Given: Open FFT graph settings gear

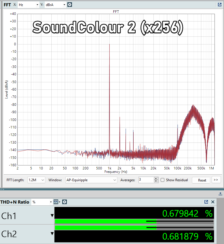Looking at the screenshot, I should 70,5.
